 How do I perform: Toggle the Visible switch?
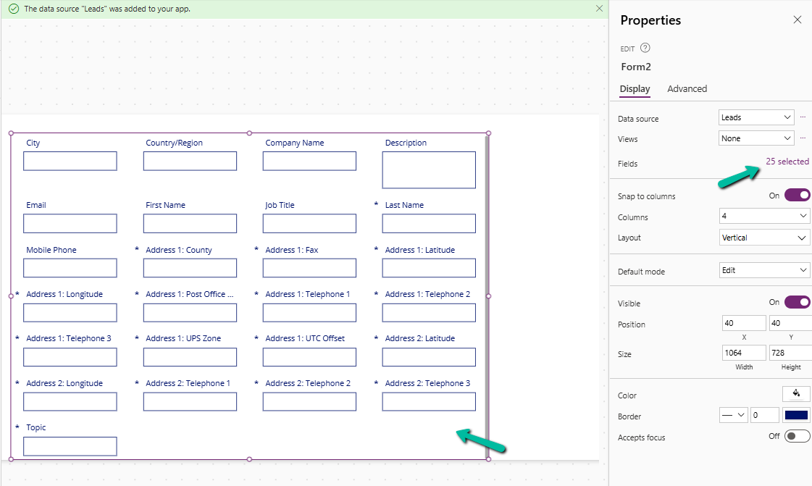pos(797,302)
